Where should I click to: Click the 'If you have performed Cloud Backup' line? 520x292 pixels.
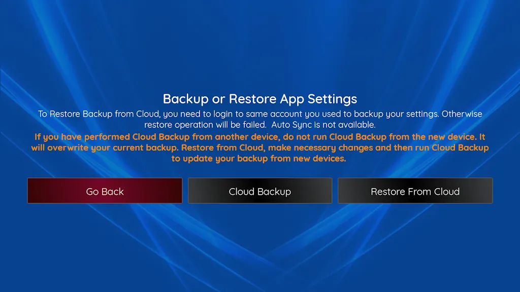[x=260, y=137]
